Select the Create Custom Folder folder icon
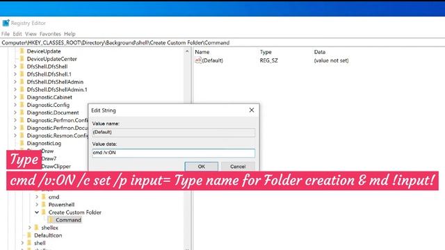445x250 pixels. tap(43, 212)
